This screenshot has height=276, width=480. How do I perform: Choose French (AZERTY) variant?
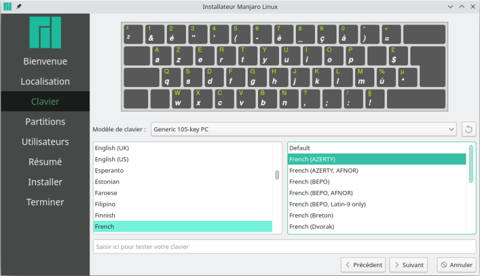point(377,159)
